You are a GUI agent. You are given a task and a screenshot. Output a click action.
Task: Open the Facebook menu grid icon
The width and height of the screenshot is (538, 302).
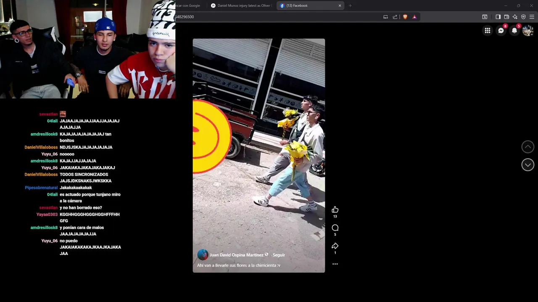pyautogui.click(x=487, y=30)
